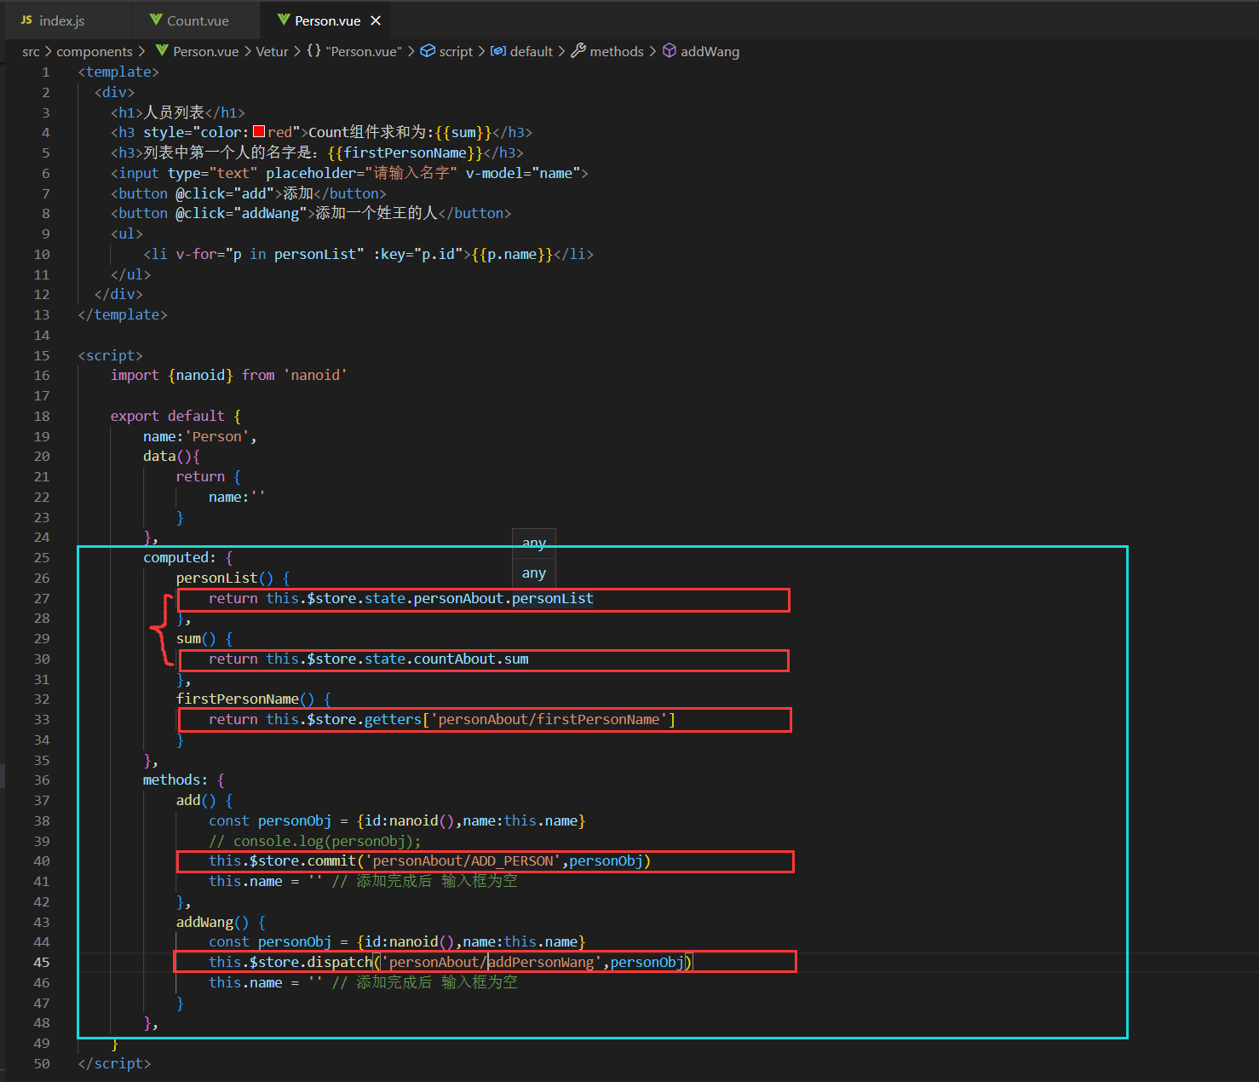1259x1082 pixels.
Task: Click the red color swatch on line 4
Action: click(x=259, y=132)
